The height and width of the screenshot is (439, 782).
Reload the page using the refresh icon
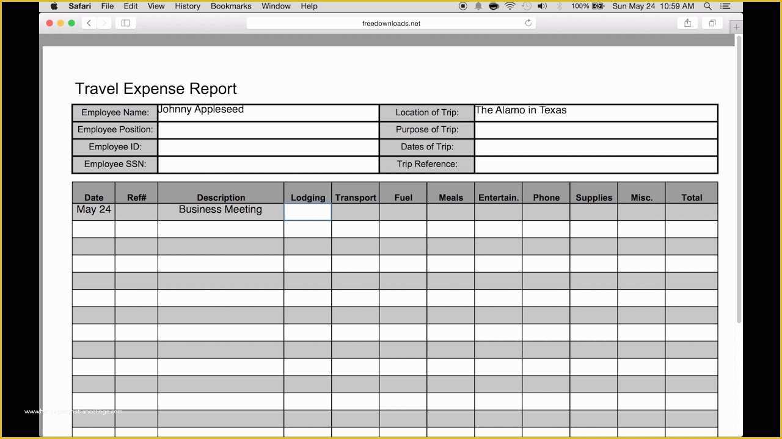coord(528,23)
